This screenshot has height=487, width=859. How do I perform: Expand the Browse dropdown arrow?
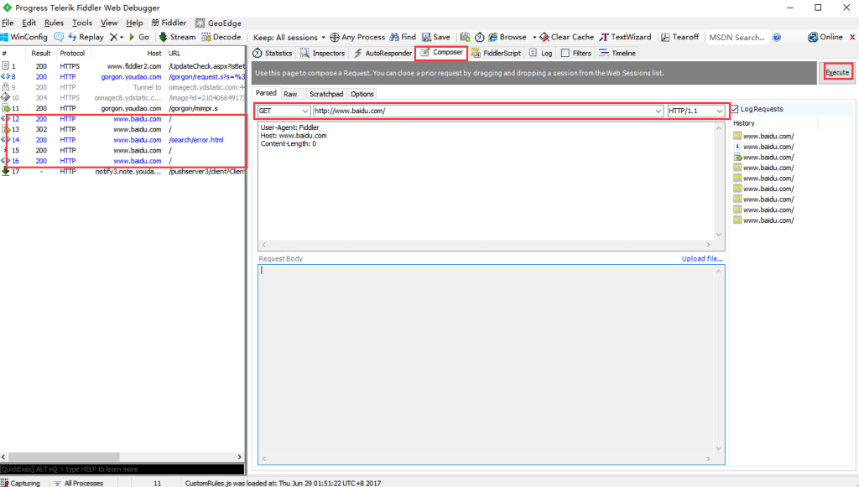point(534,37)
